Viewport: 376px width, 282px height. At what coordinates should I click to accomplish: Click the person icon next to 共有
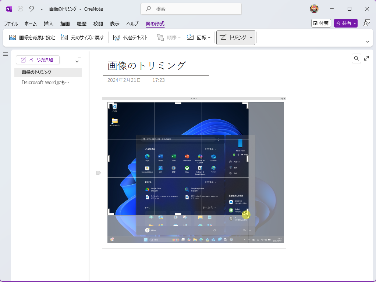click(366, 23)
